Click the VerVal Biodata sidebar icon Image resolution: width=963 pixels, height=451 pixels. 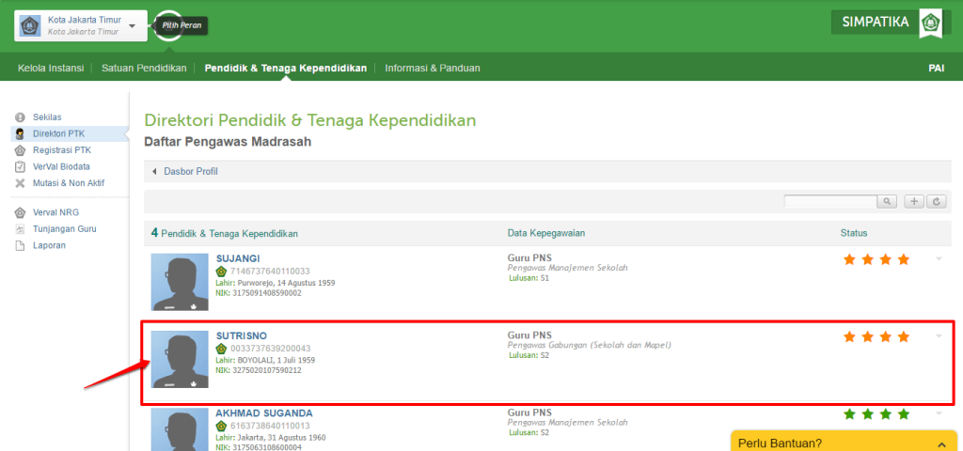pyautogui.click(x=20, y=167)
